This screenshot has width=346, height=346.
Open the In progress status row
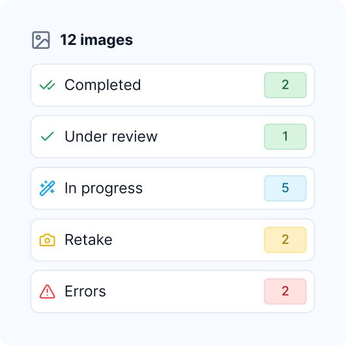173,188
